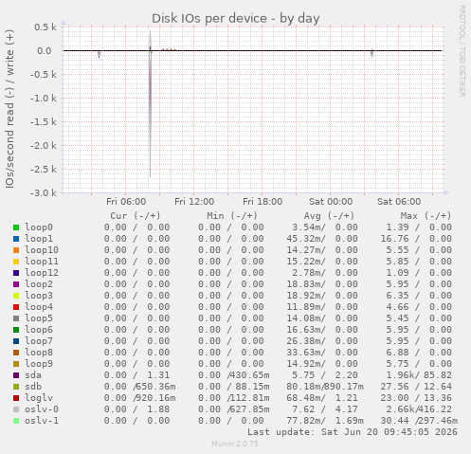Click the sdb current value '0.00 /650.36m'
The image size is (471, 454).
[x=140, y=387]
